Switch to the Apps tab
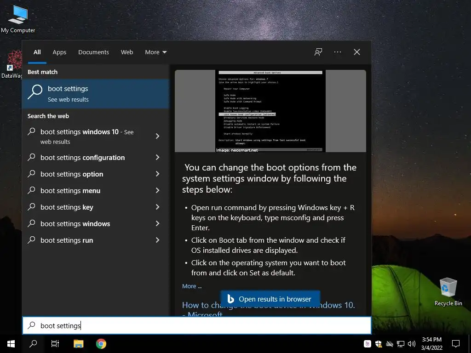The image size is (471, 353). coord(59,52)
